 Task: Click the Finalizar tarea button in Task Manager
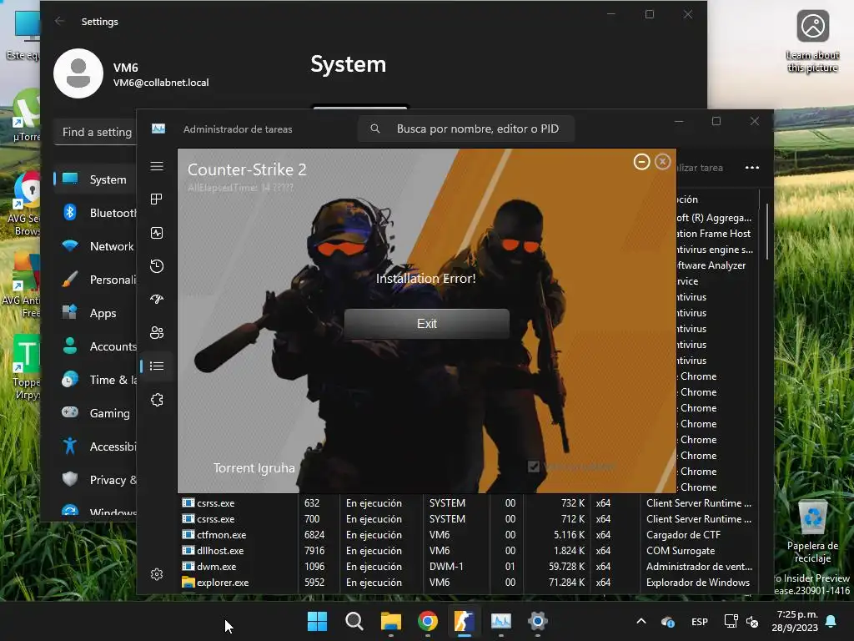coord(700,168)
